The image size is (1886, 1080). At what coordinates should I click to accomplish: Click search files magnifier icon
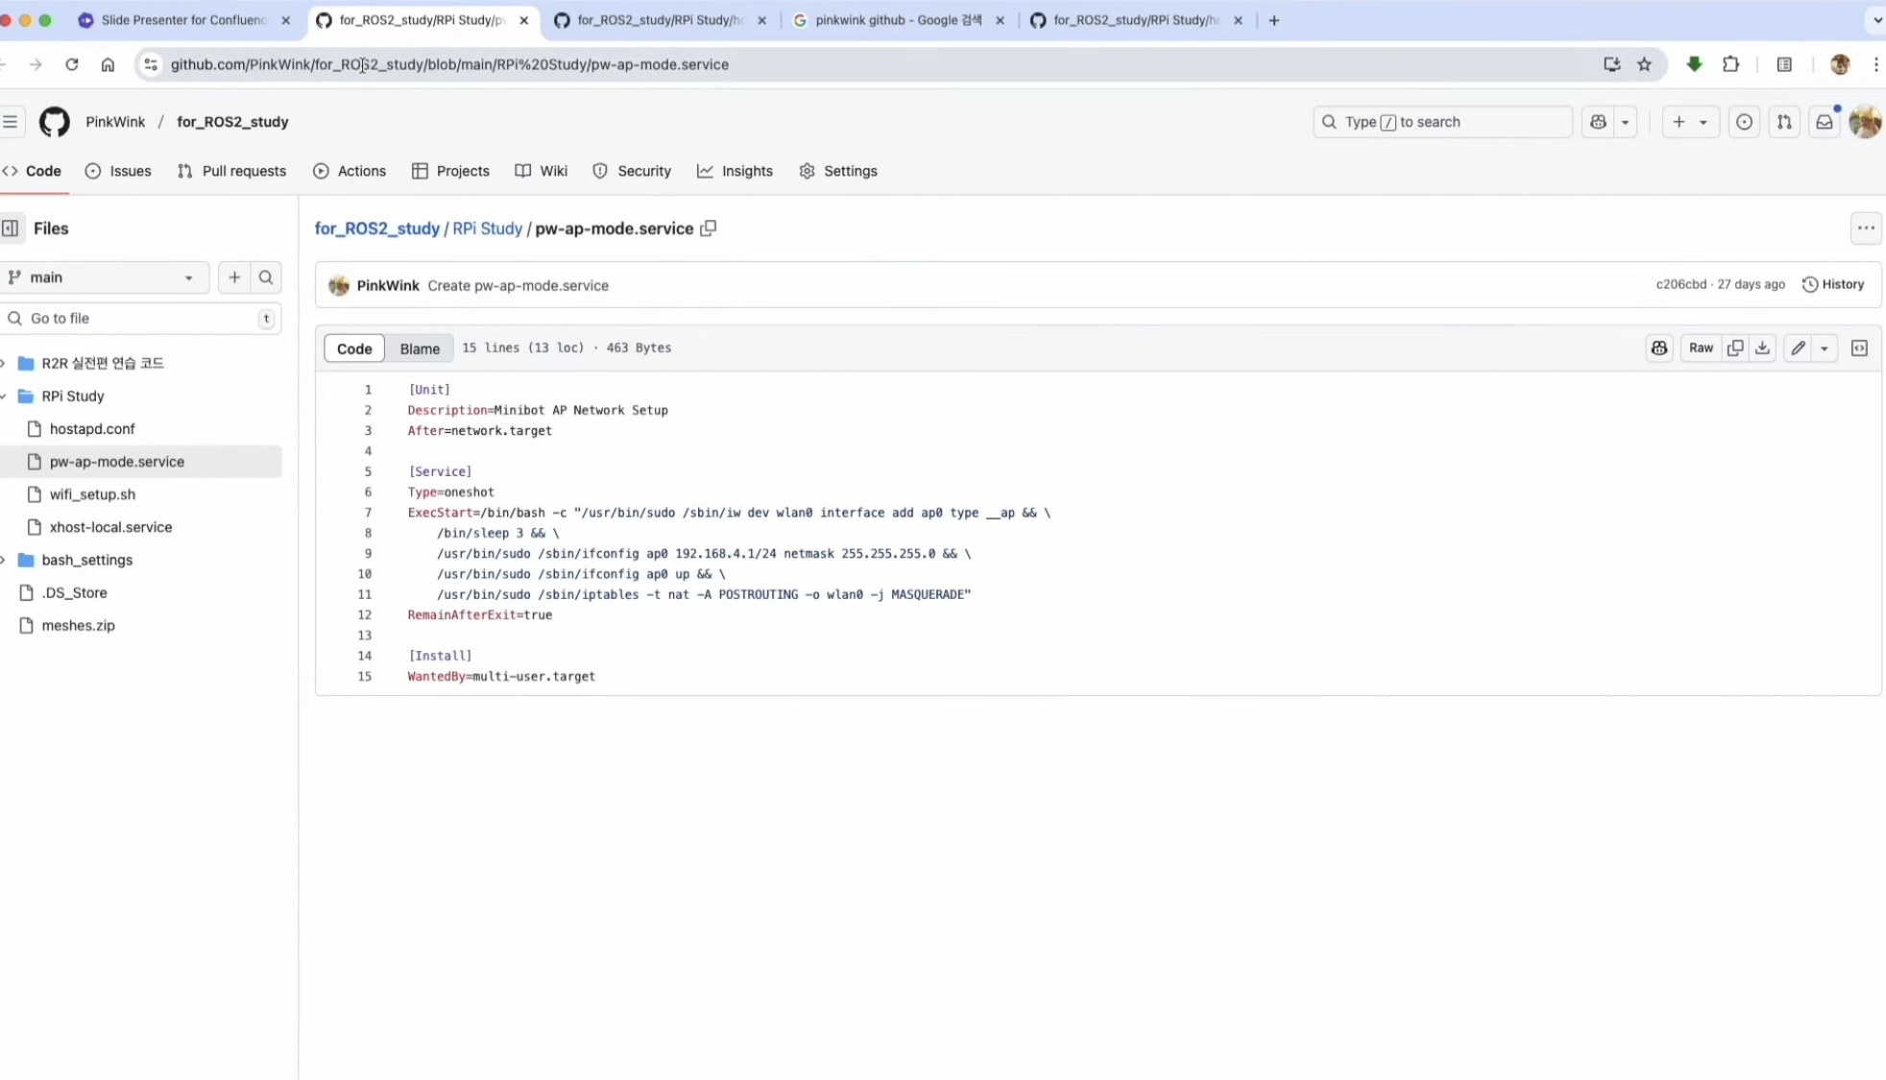[x=266, y=277]
